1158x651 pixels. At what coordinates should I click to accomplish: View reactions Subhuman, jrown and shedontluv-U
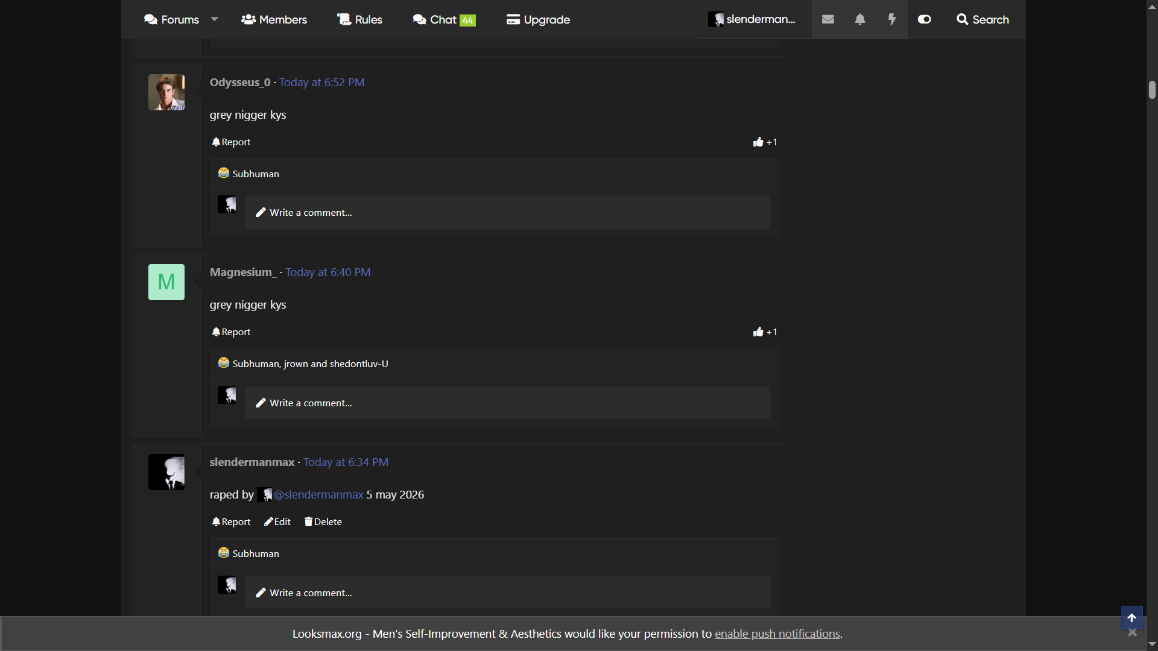[310, 363]
